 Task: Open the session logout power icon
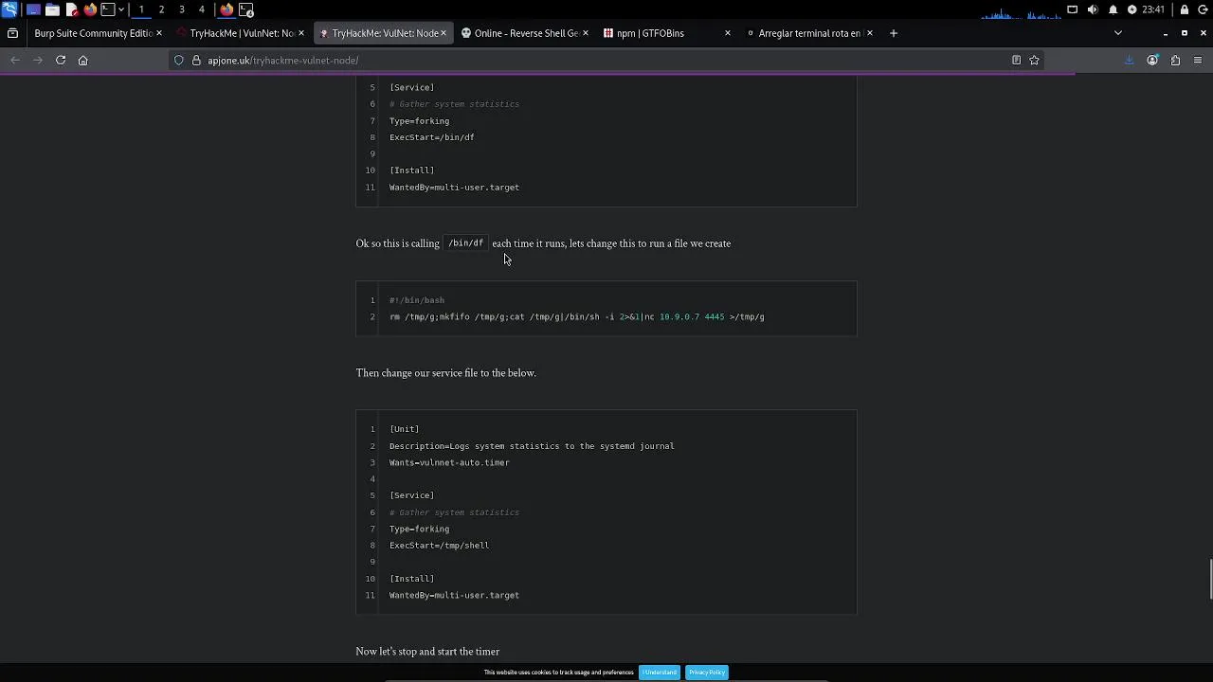click(1203, 9)
